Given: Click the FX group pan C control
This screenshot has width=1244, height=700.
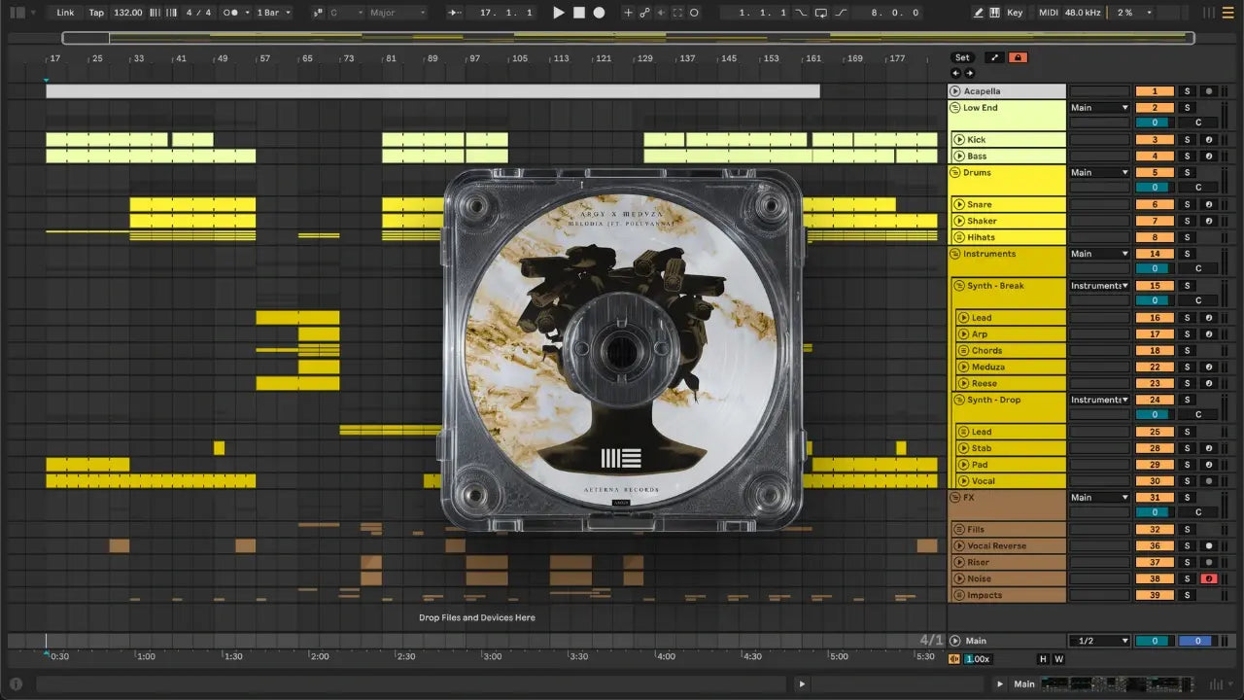Looking at the screenshot, I should pyautogui.click(x=1197, y=512).
